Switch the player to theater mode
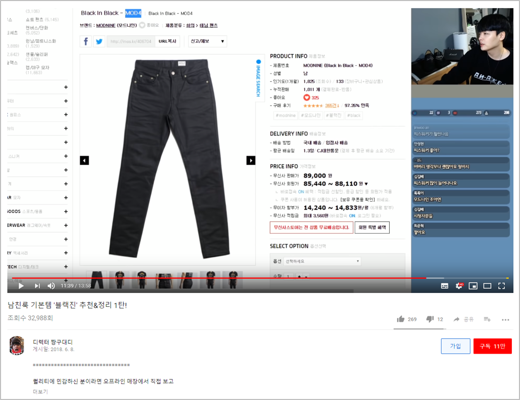Viewport: 520px width, 400px height. point(487,286)
